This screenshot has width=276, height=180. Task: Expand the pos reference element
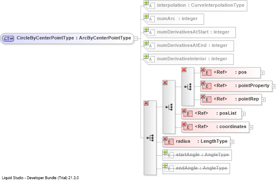pos(263,73)
